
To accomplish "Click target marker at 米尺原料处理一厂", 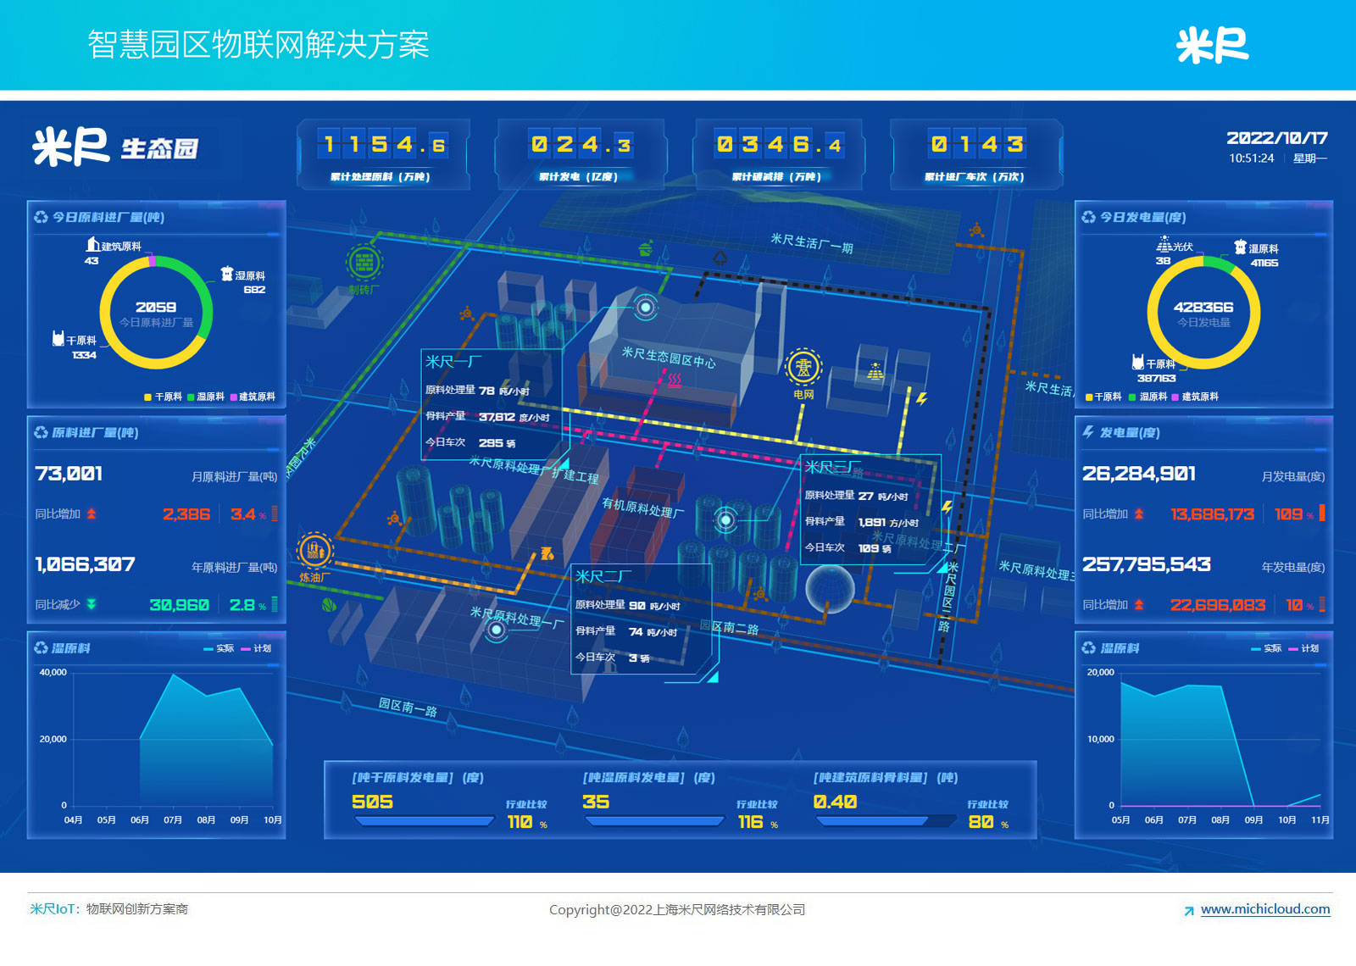I will pyautogui.click(x=497, y=630).
